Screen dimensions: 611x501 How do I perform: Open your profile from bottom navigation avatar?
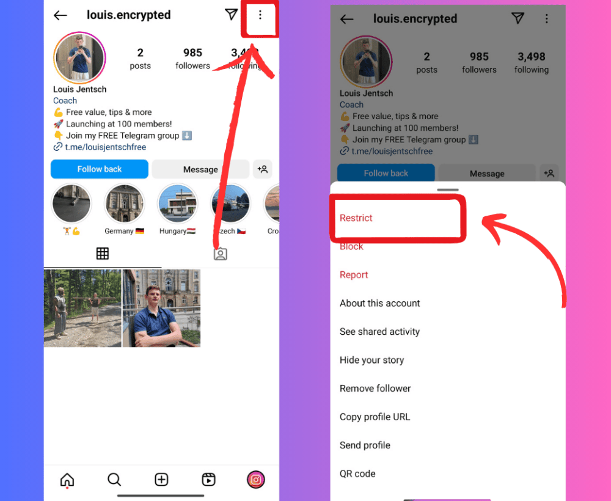(255, 480)
